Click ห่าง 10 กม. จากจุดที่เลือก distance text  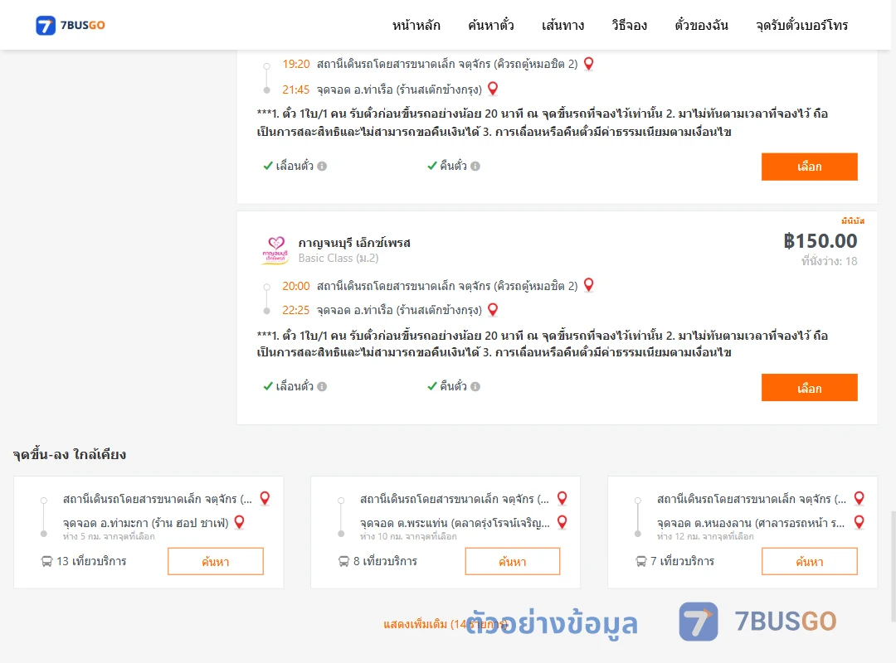(x=408, y=536)
